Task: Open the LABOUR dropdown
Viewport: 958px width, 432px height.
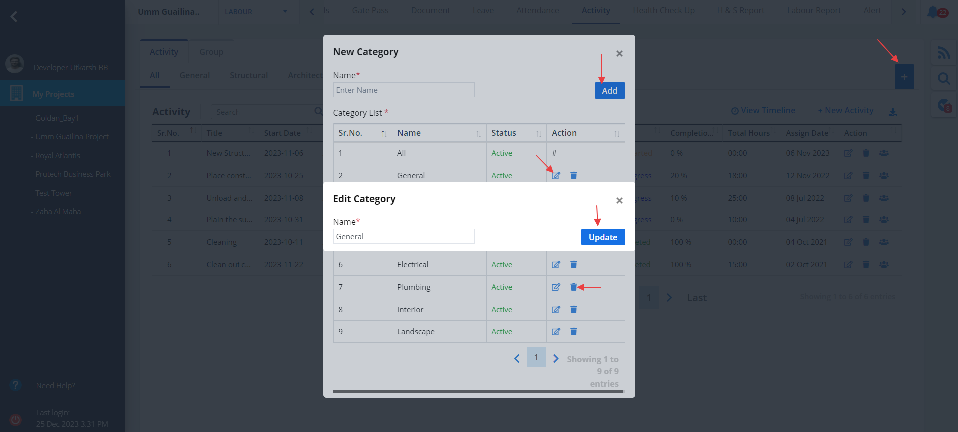Action: click(255, 12)
